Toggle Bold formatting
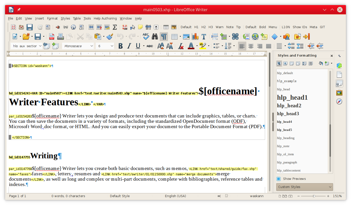The image size is (351, 205). coord(121,46)
